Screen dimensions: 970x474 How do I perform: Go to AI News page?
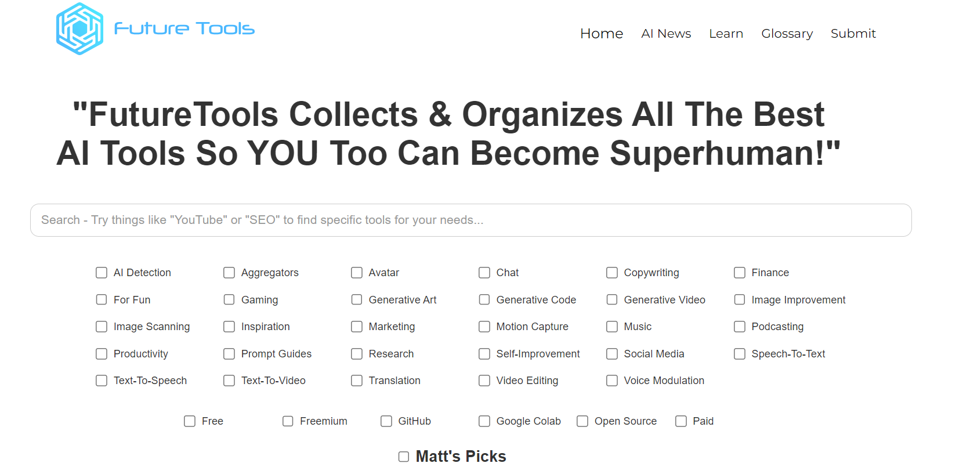pos(665,34)
